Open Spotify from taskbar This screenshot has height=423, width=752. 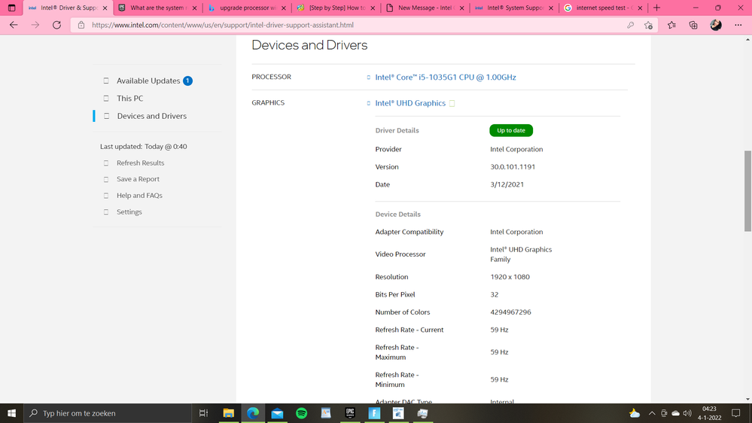point(301,413)
